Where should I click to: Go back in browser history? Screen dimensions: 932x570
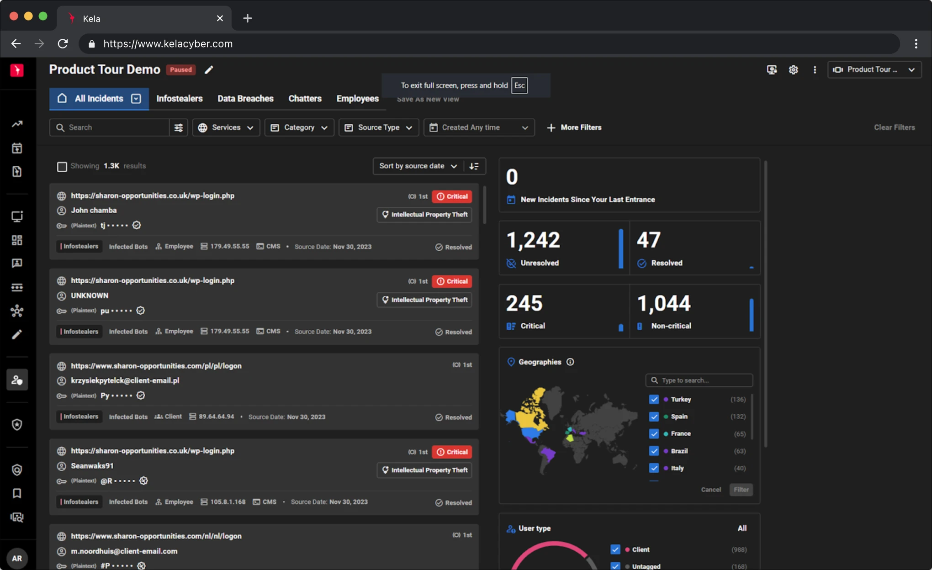(16, 43)
